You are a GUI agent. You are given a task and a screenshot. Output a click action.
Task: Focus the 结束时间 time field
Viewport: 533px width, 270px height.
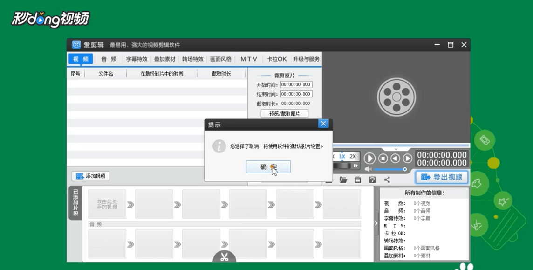click(296, 94)
